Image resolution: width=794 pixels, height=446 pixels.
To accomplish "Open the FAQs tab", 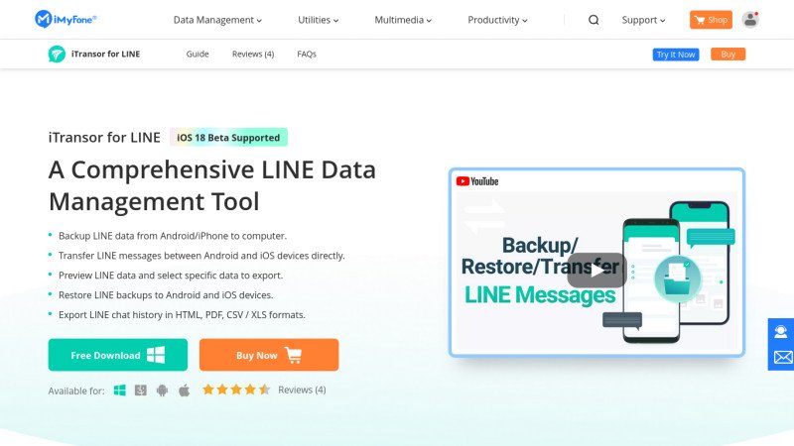I will [307, 55].
